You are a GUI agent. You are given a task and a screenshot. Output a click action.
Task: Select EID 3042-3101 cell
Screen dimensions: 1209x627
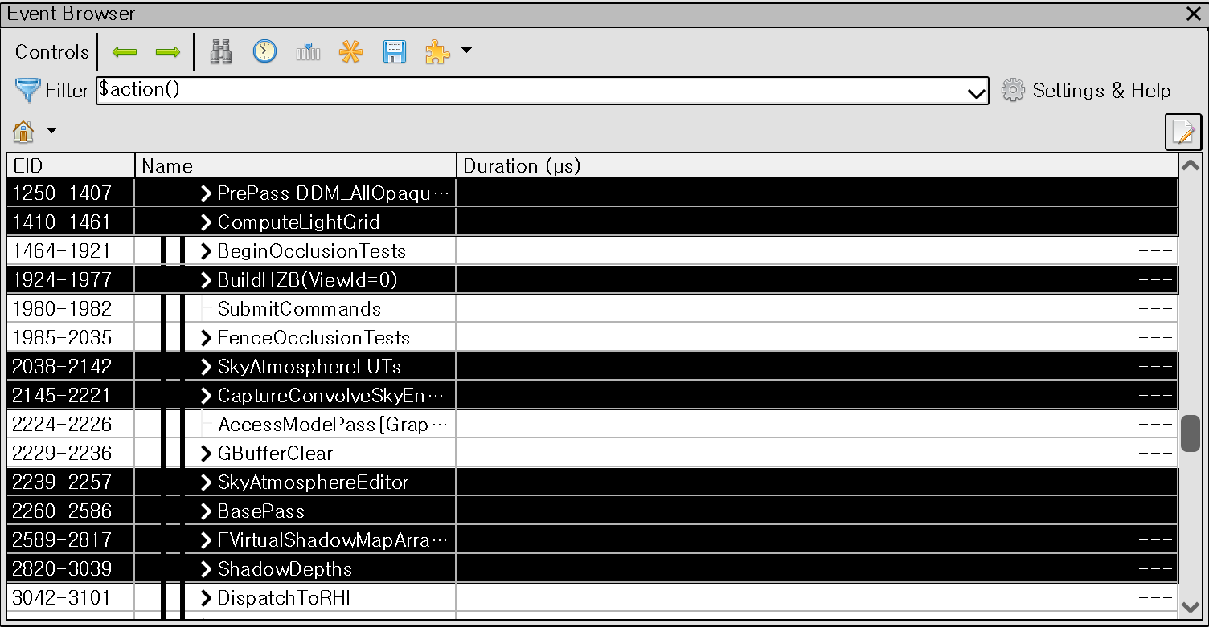[71, 598]
